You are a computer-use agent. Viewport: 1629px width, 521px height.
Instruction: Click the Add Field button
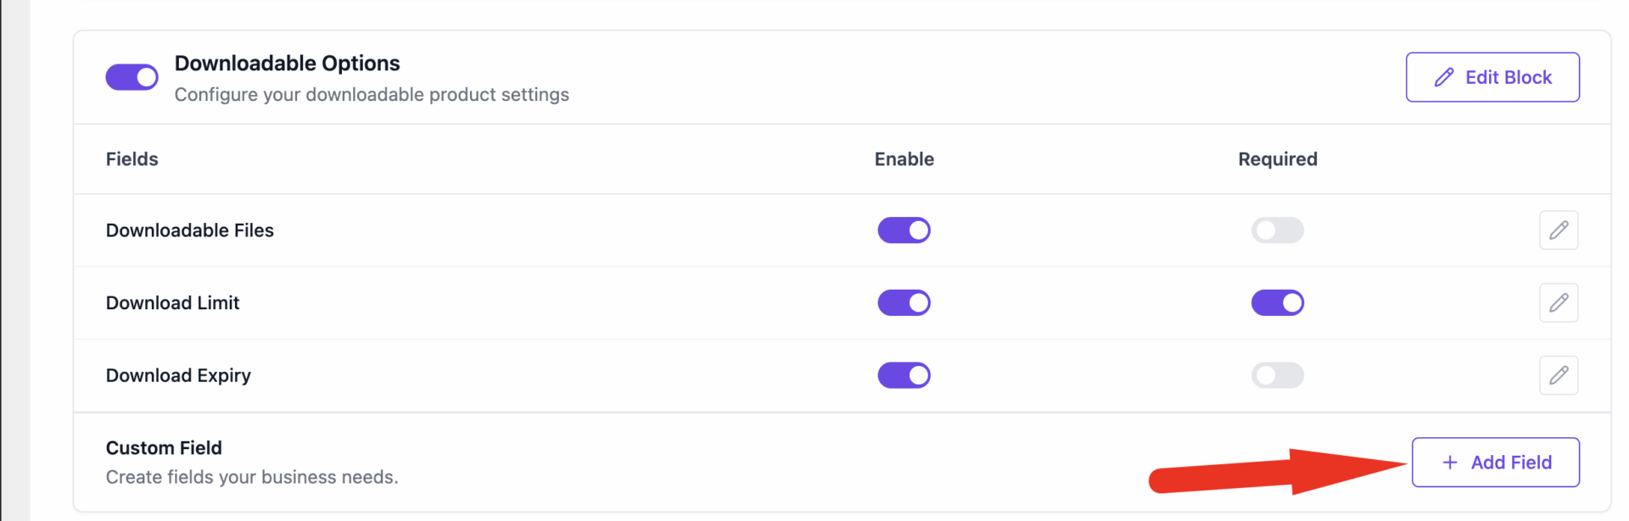point(1495,463)
